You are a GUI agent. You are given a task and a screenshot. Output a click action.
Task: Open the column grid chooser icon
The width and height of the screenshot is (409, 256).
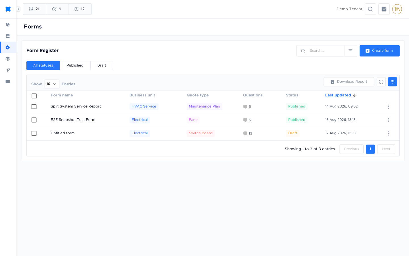(x=393, y=82)
